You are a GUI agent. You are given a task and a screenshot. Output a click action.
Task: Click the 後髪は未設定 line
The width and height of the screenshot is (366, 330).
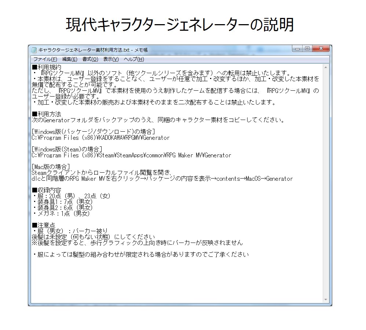[94, 237]
